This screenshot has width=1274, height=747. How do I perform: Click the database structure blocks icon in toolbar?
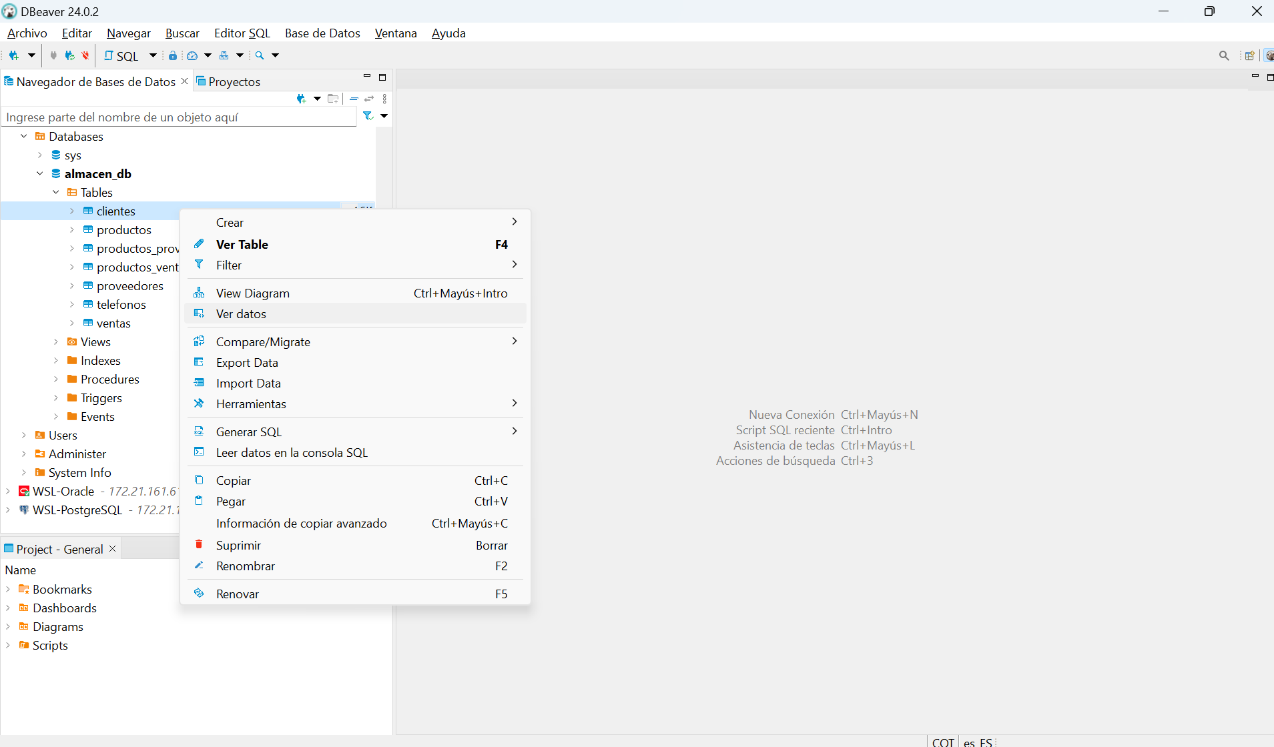(x=224, y=55)
